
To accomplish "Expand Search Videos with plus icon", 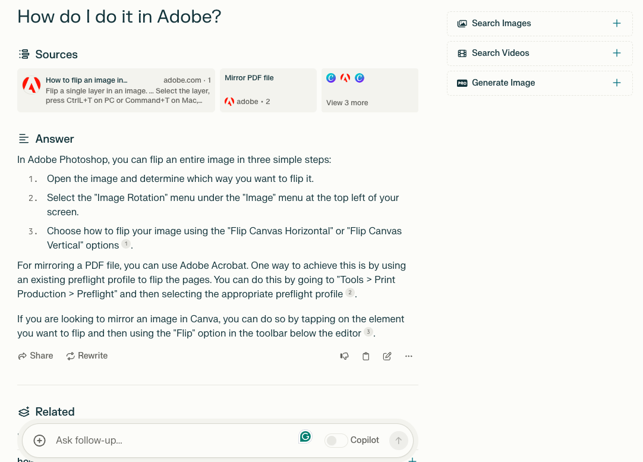I will click(x=617, y=53).
